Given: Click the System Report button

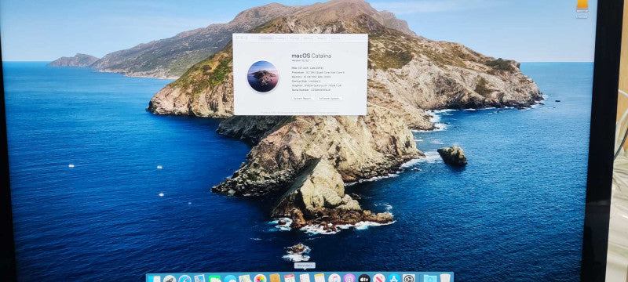Looking at the screenshot, I should (303, 98).
